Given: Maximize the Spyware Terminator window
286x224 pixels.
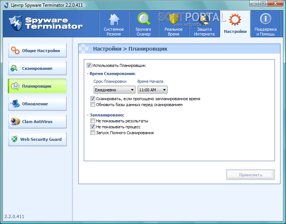Looking at the screenshot, I should [x=263, y=3].
